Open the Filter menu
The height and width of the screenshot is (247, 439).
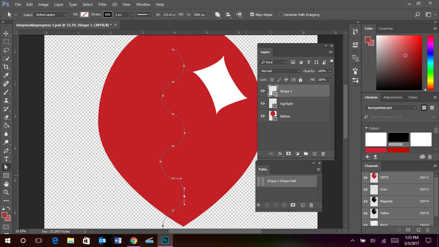click(x=103, y=5)
